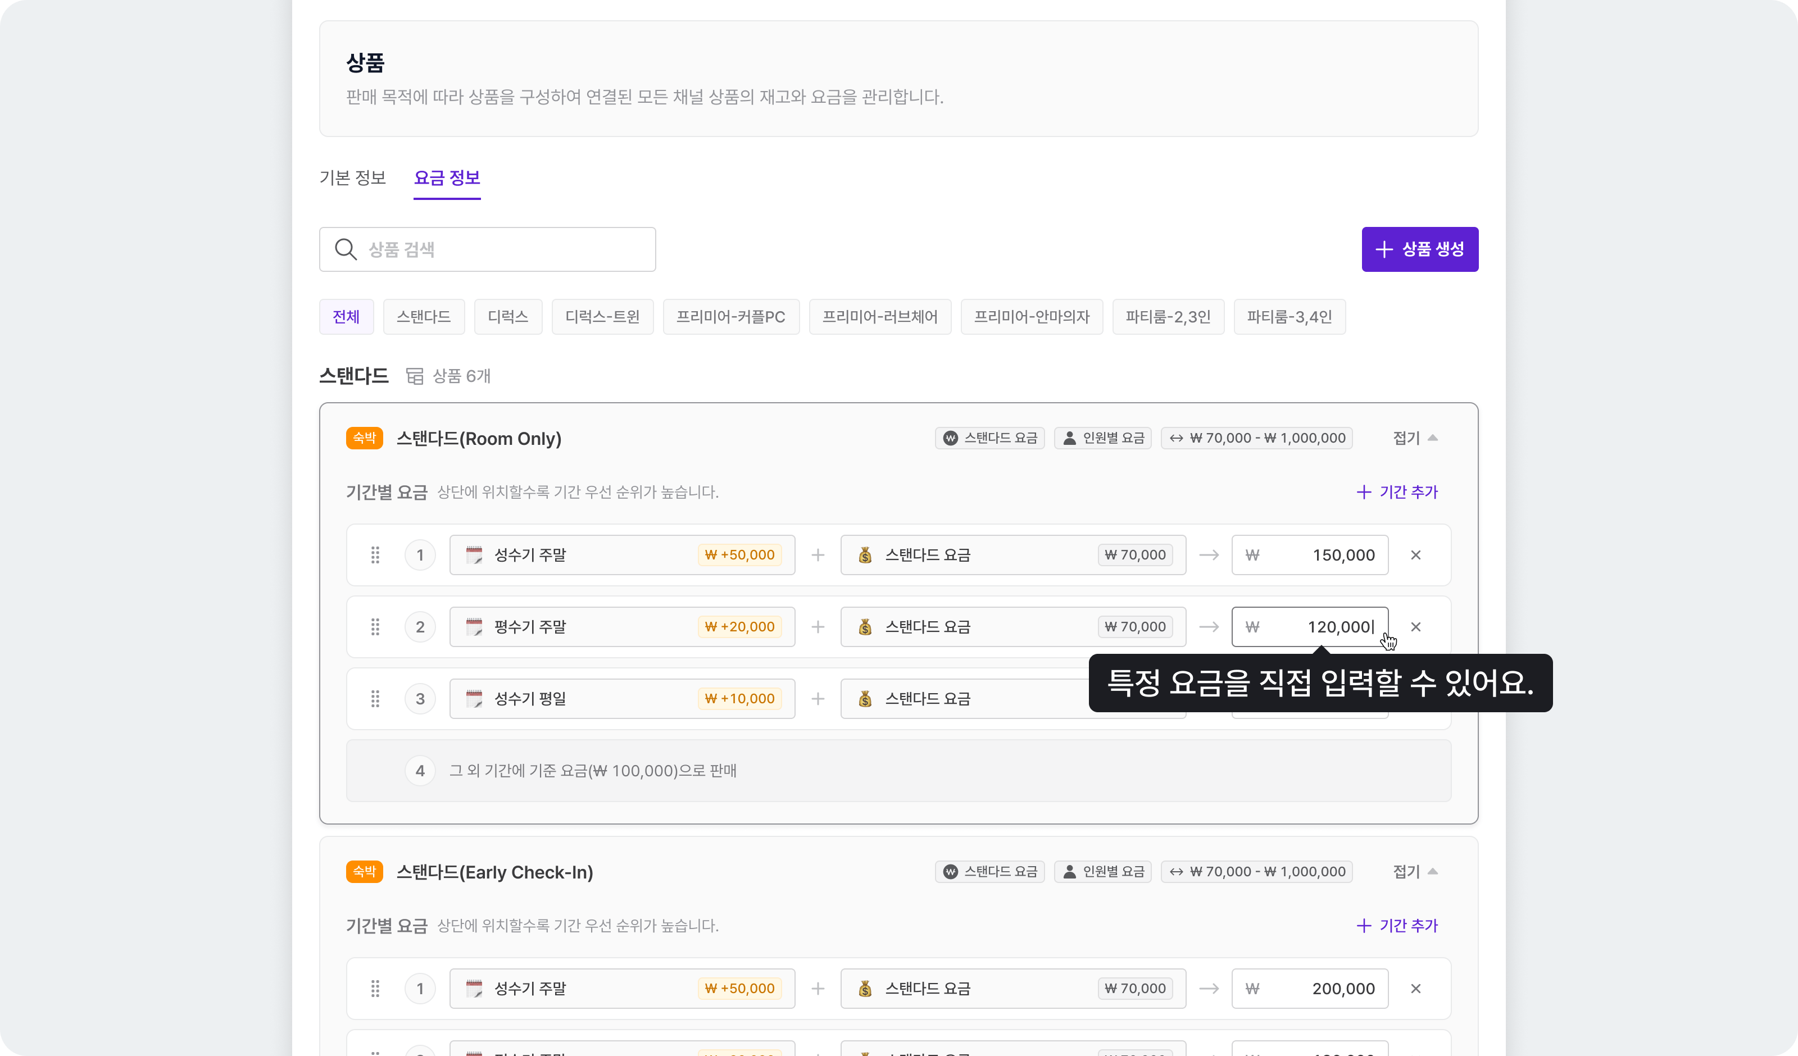Click arrow icon before 200,000 price field

tap(1209, 988)
